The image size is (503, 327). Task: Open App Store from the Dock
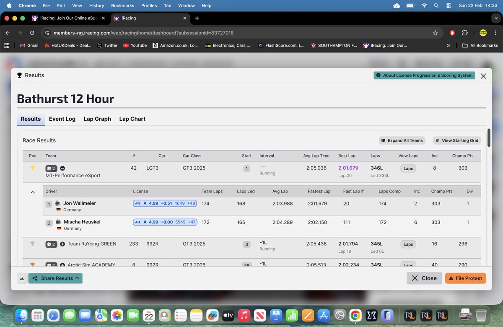point(324,315)
